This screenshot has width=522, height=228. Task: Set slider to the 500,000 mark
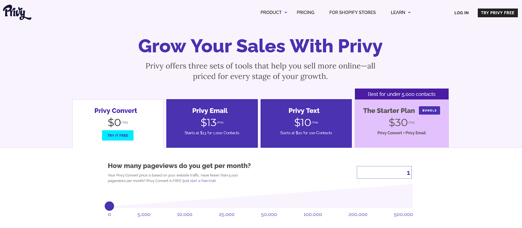coord(403,215)
